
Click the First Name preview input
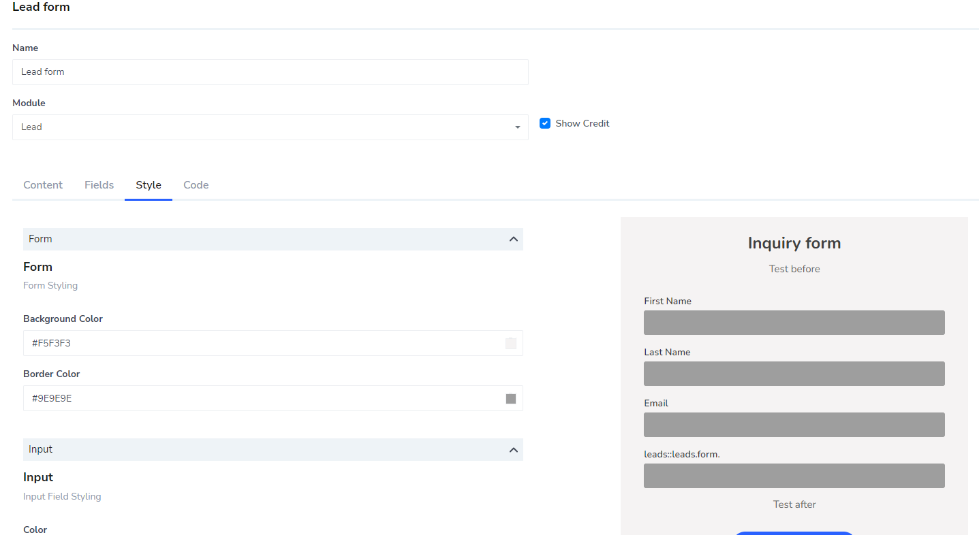point(794,322)
